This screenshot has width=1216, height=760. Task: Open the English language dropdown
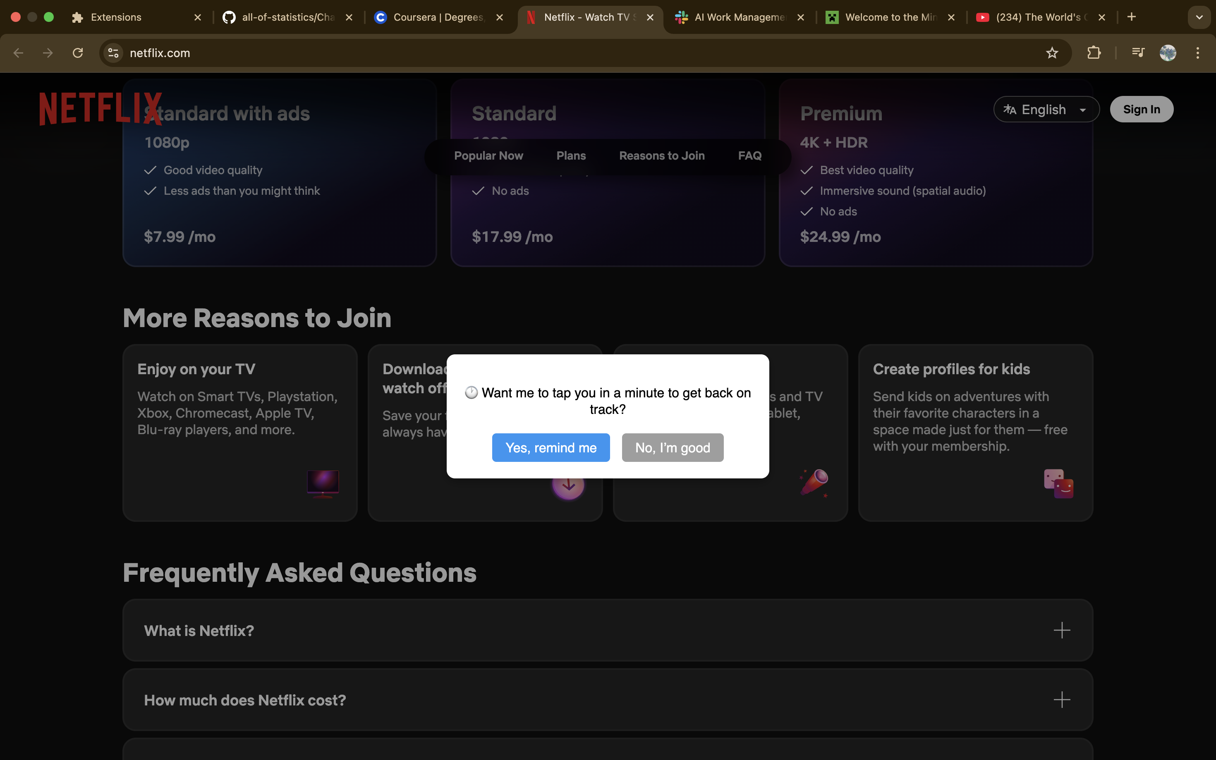coord(1046,110)
